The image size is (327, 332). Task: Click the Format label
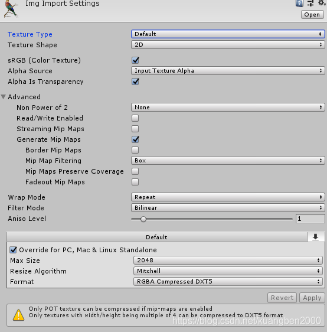point(22,282)
